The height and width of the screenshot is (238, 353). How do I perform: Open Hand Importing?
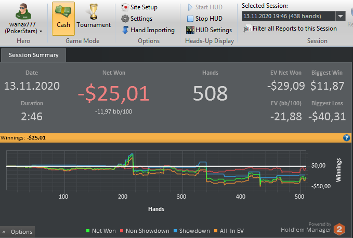pos(148,30)
